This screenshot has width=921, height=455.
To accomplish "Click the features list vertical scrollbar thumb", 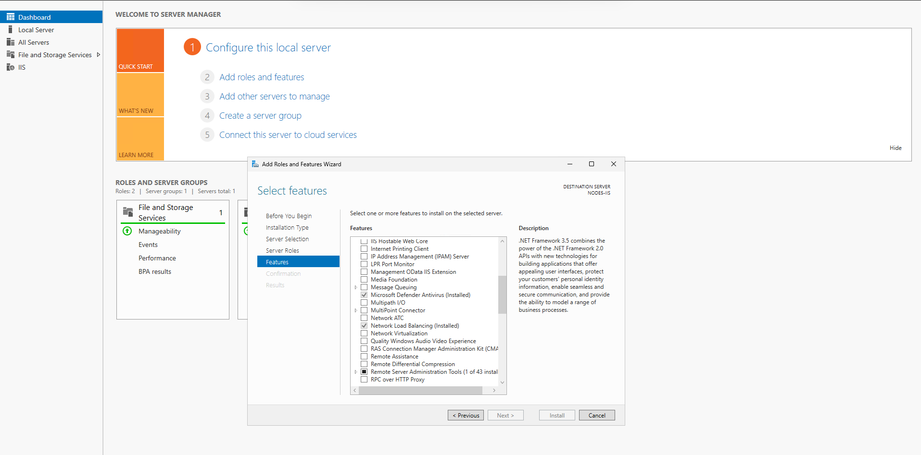I will [x=502, y=294].
